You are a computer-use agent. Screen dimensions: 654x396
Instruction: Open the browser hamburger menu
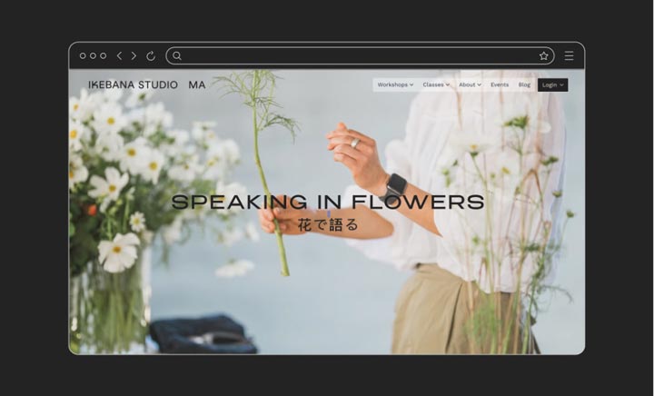(x=569, y=55)
